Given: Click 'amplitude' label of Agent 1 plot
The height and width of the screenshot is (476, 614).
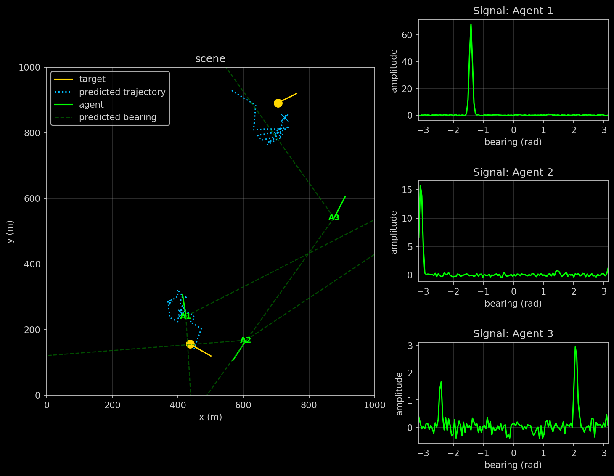Looking at the screenshot, I should pyautogui.click(x=394, y=71).
